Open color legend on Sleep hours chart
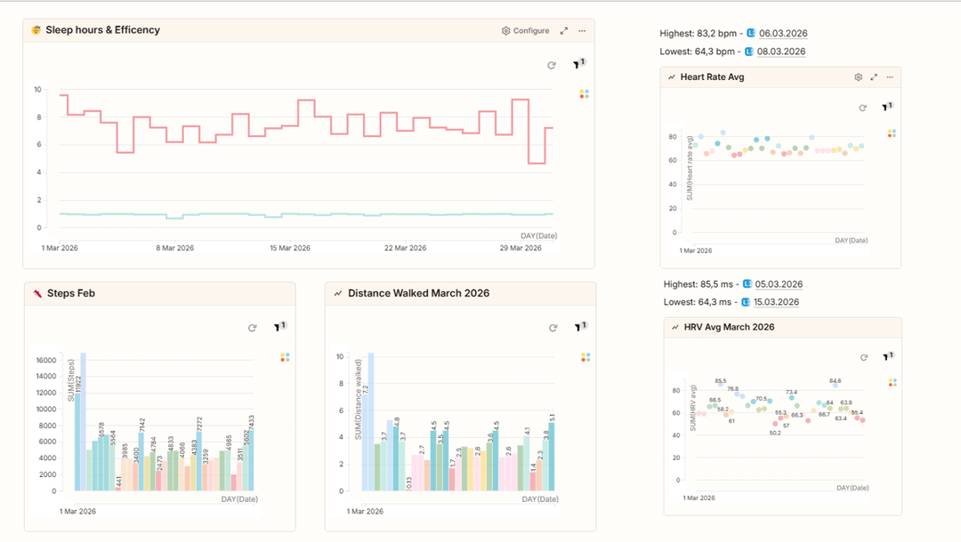This screenshot has height=542, width=961. [x=584, y=93]
